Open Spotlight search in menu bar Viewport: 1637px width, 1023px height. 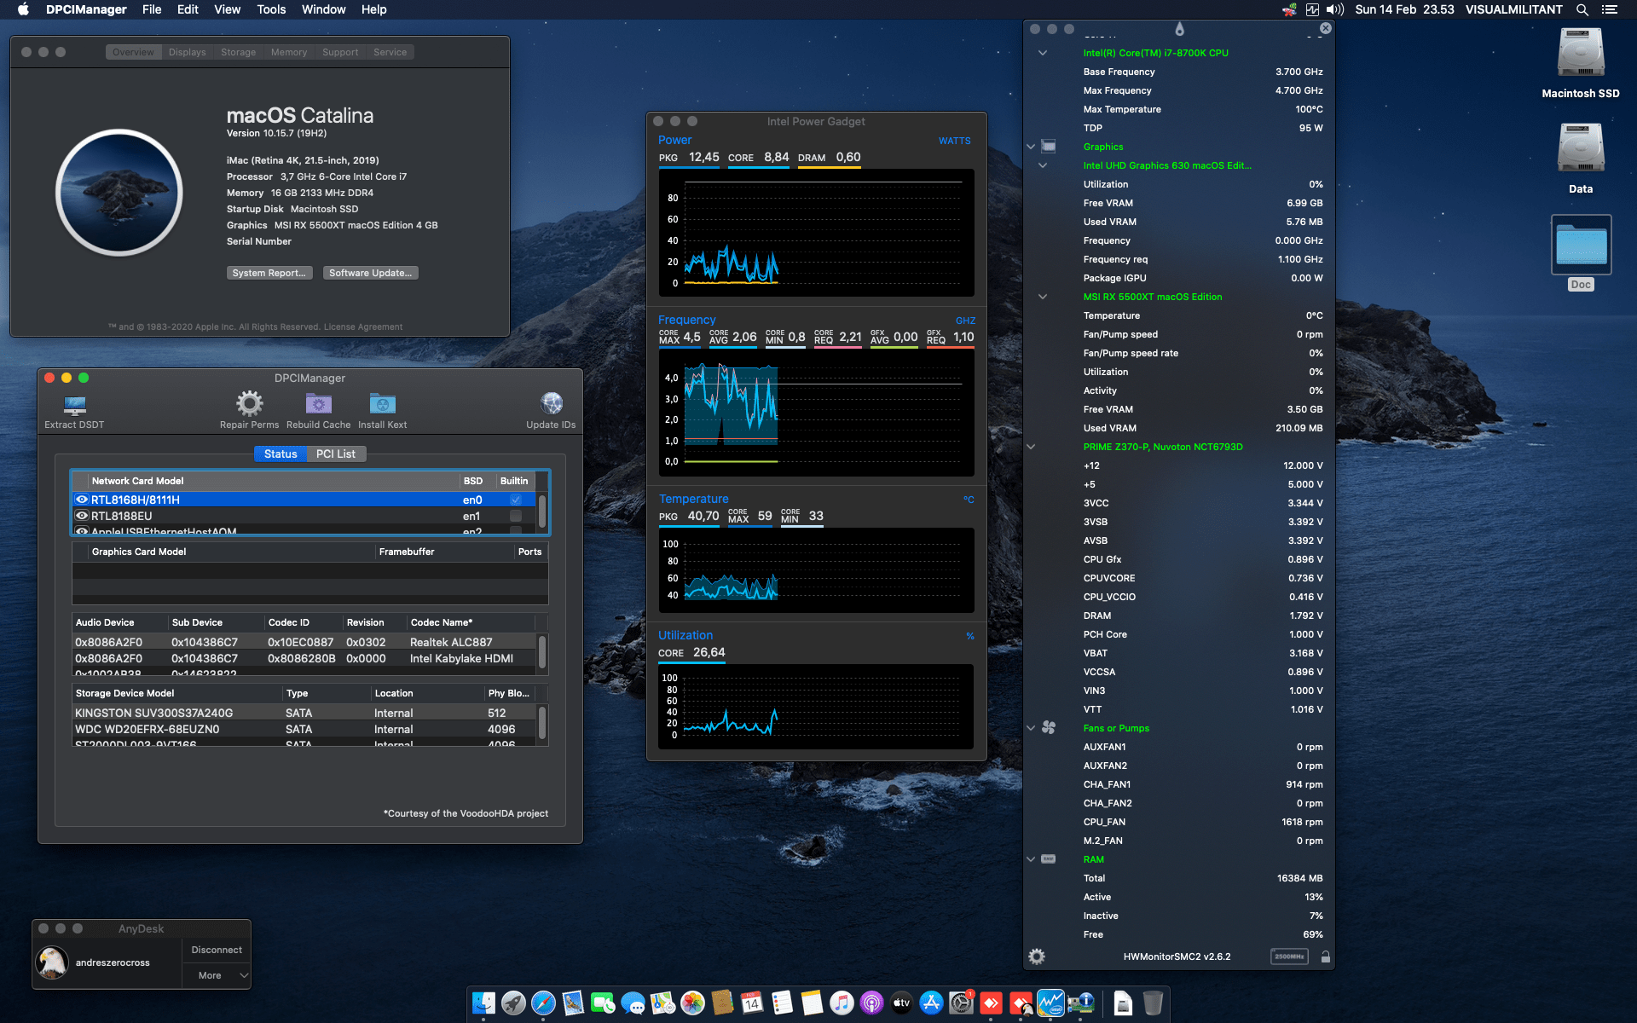point(1582,9)
